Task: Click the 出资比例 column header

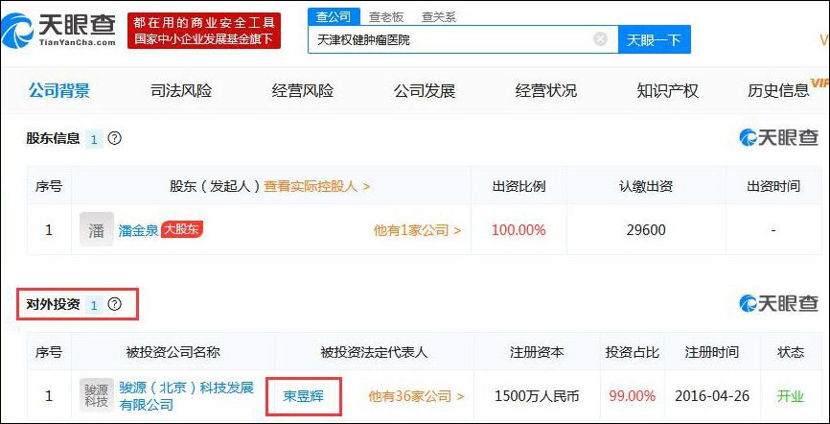Action: click(519, 186)
